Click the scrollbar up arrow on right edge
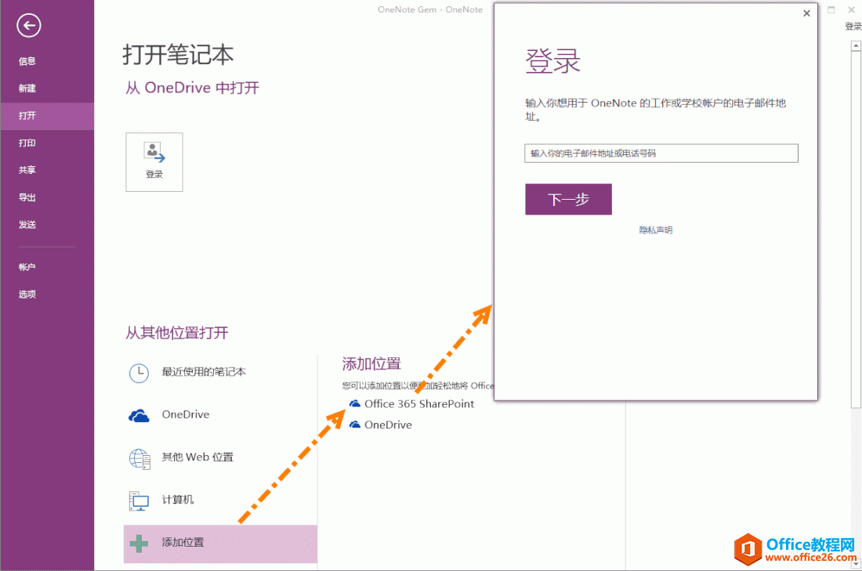 [856, 45]
